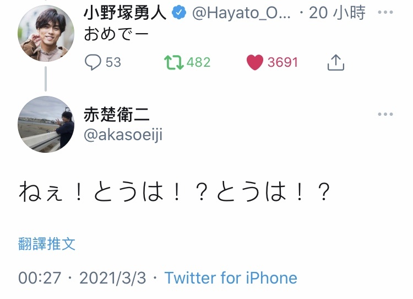Select the おめでー tweet text
Screen dimensions: 413x299
pos(116,34)
